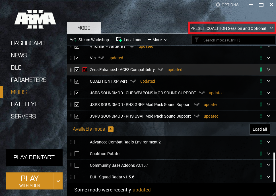The image size is (276, 196).
Task: Focus the Search mods field
Action: [x=236, y=40]
